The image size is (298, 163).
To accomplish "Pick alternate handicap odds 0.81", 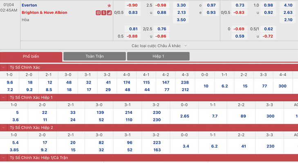I will (x=132, y=29).
